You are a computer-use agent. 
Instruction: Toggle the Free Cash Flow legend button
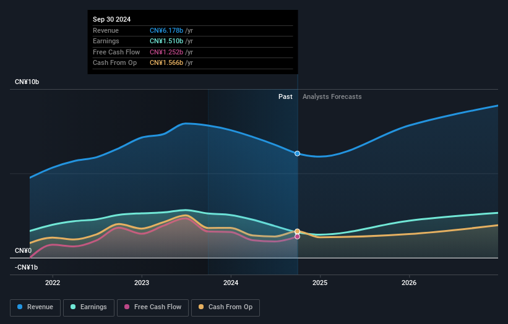153,307
